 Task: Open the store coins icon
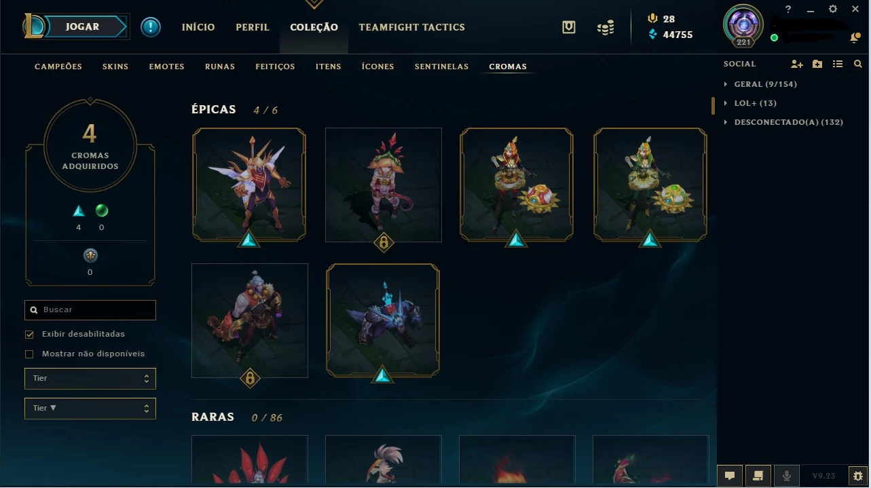click(x=606, y=28)
